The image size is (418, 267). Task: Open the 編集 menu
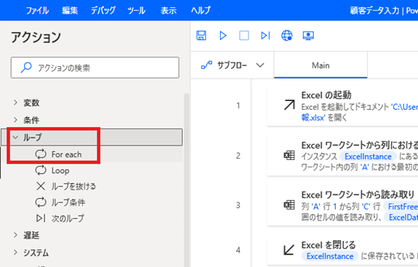pos(70,10)
